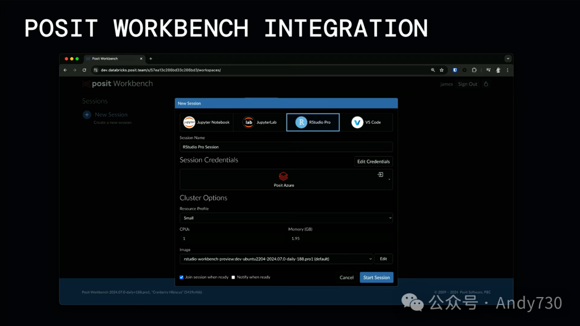Screen dimensions: 580x326
Task: Open the Image selection dropdown
Action: point(277,259)
